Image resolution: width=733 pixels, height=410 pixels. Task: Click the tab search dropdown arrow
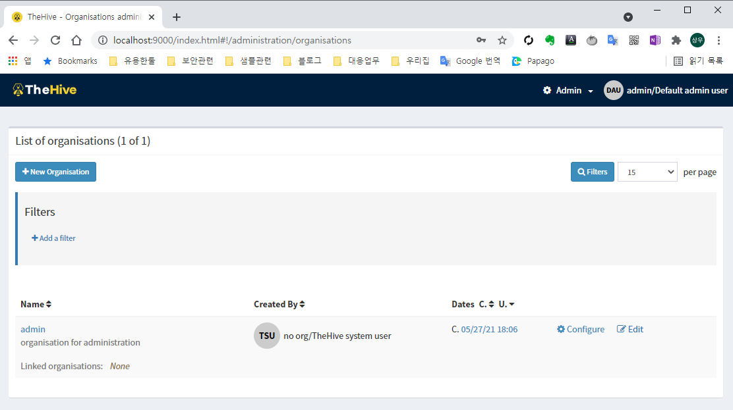628,17
